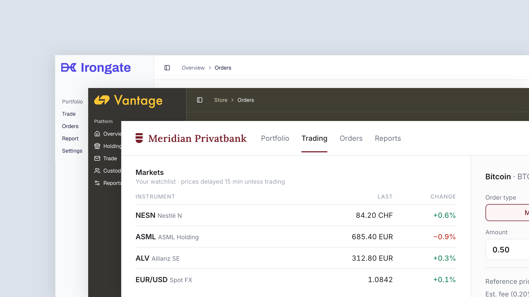Click the +0.1% change value
The image size is (529, 297).
point(444,280)
